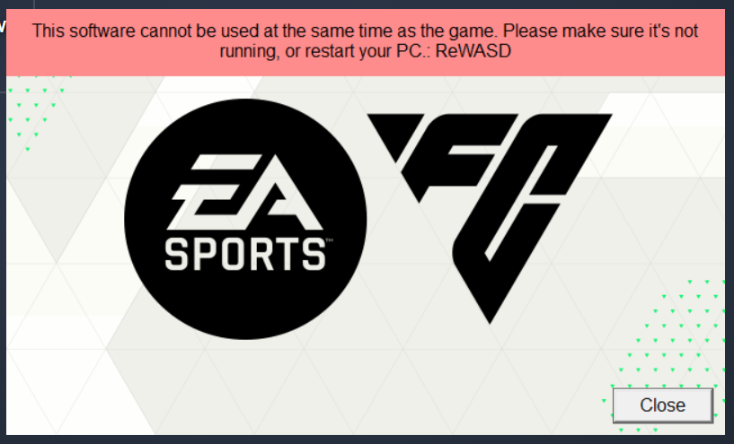Click the dark window border below dialog

tap(365, 440)
